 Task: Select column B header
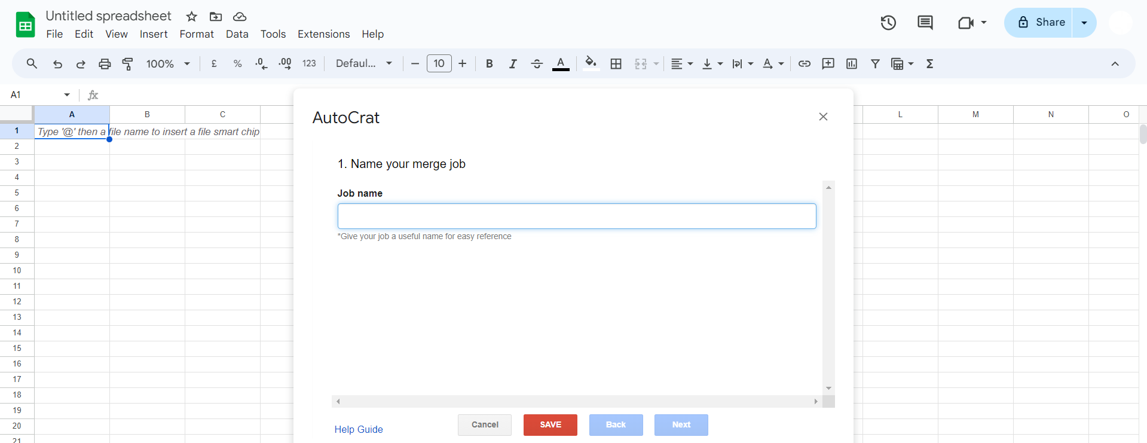[x=147, y=114]
